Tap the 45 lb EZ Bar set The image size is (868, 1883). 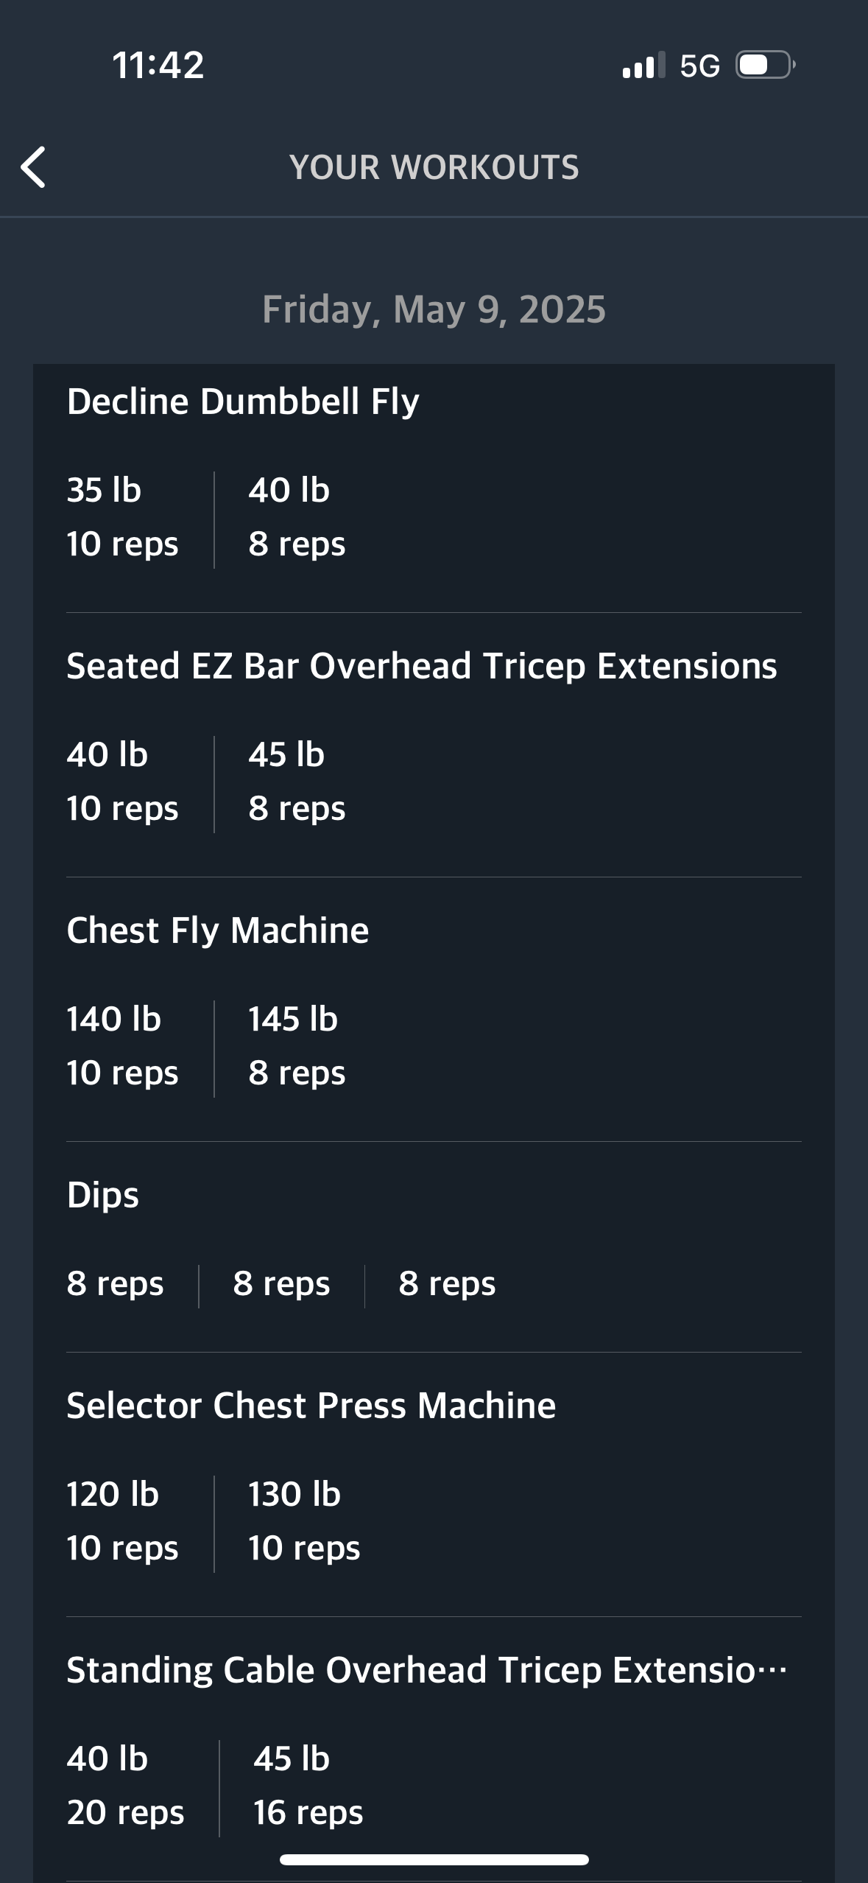pos(296,782)
